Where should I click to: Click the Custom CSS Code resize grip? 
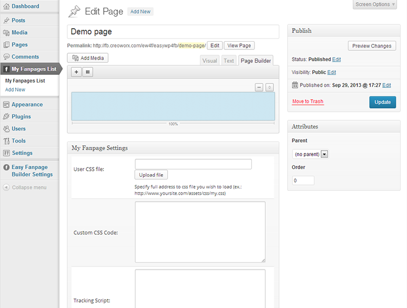point(263,260)
